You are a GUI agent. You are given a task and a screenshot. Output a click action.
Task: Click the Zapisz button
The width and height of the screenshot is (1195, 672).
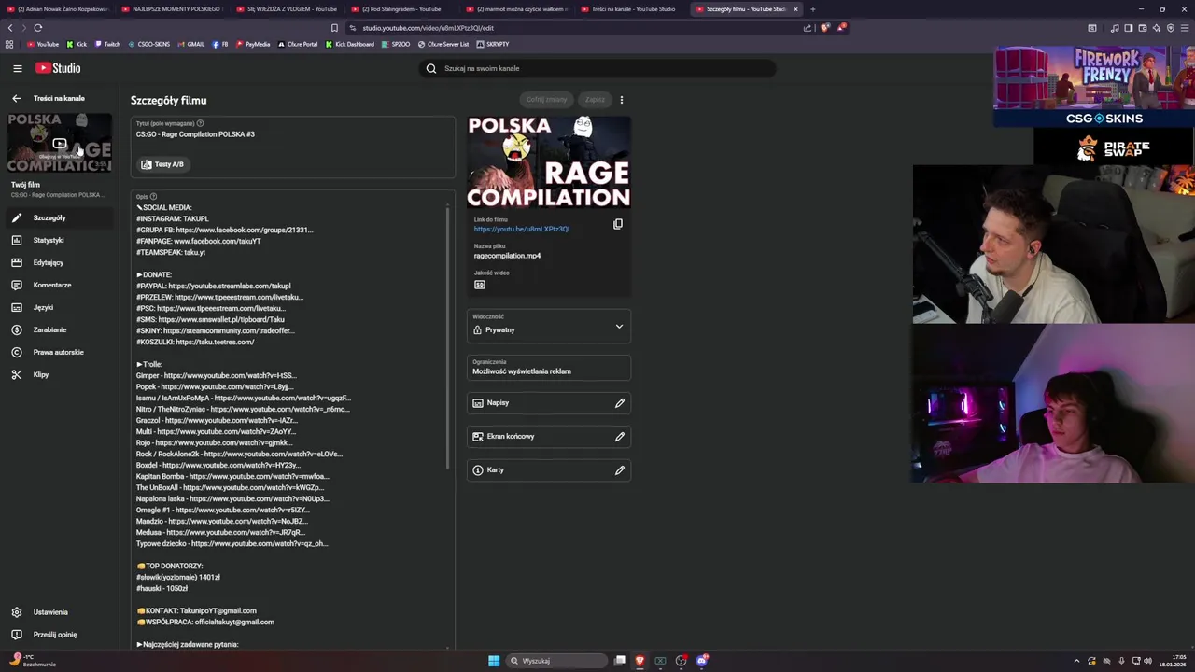[595, 99]
